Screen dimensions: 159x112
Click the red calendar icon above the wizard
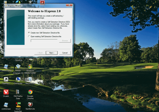pos(42,2)
